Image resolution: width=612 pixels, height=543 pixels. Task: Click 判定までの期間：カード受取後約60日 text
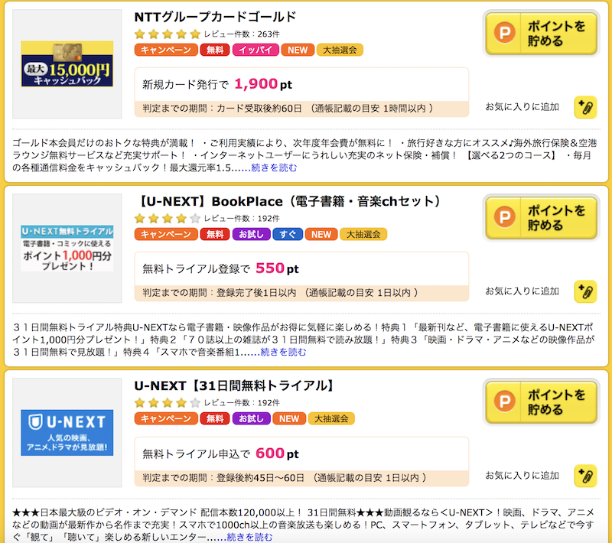pos(222,109)
